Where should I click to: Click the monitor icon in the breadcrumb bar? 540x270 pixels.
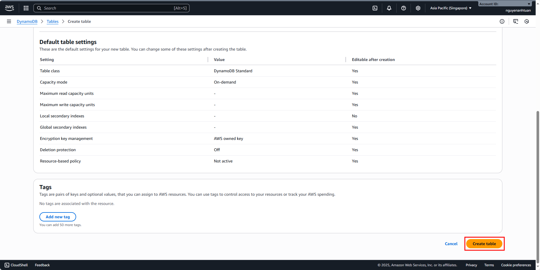(x=516, y=21)
